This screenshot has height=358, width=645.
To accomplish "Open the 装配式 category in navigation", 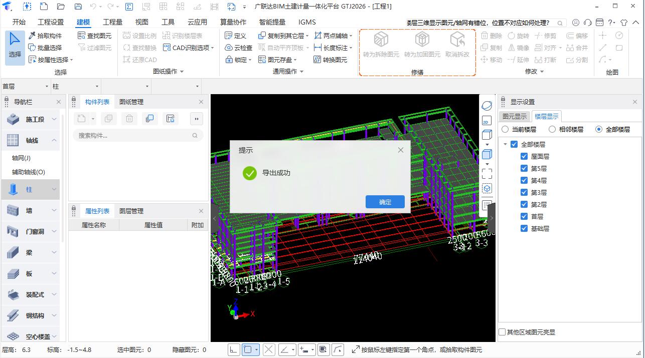I will [31, 294].
